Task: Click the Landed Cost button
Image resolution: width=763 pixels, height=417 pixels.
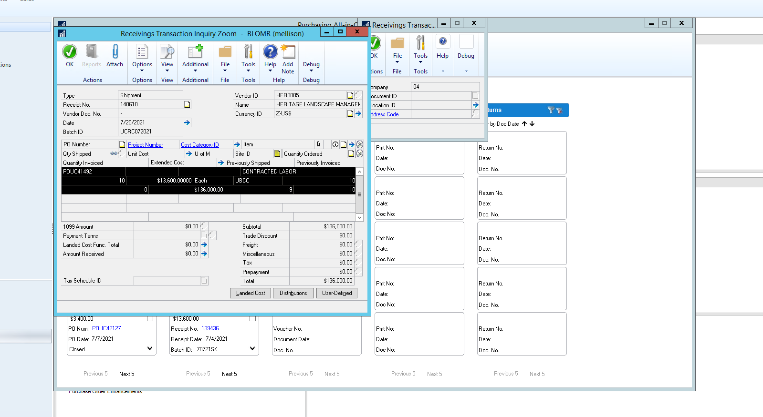Action: [251, 293]
